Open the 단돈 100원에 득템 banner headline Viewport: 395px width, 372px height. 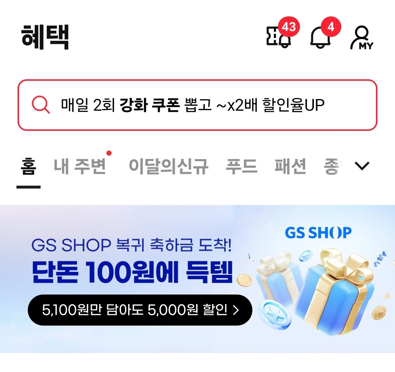pos(132,272)
